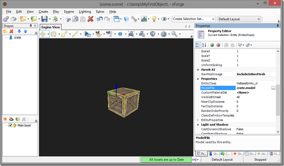
Task: Click the Undo arrow icon
Action: click(x=100, y=19)
